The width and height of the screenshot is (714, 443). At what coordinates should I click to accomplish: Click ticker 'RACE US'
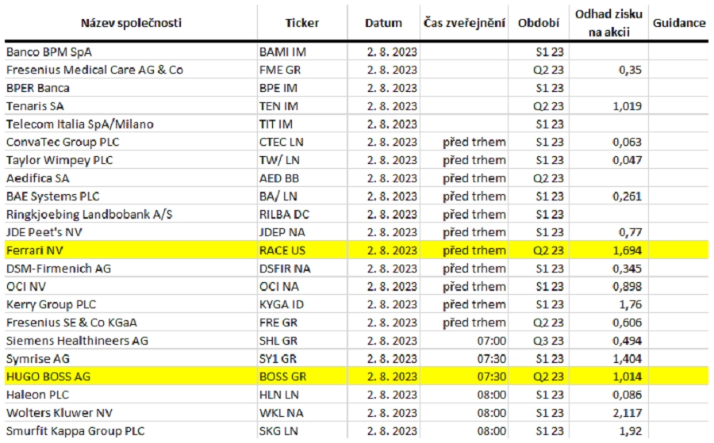coord(282,250)
